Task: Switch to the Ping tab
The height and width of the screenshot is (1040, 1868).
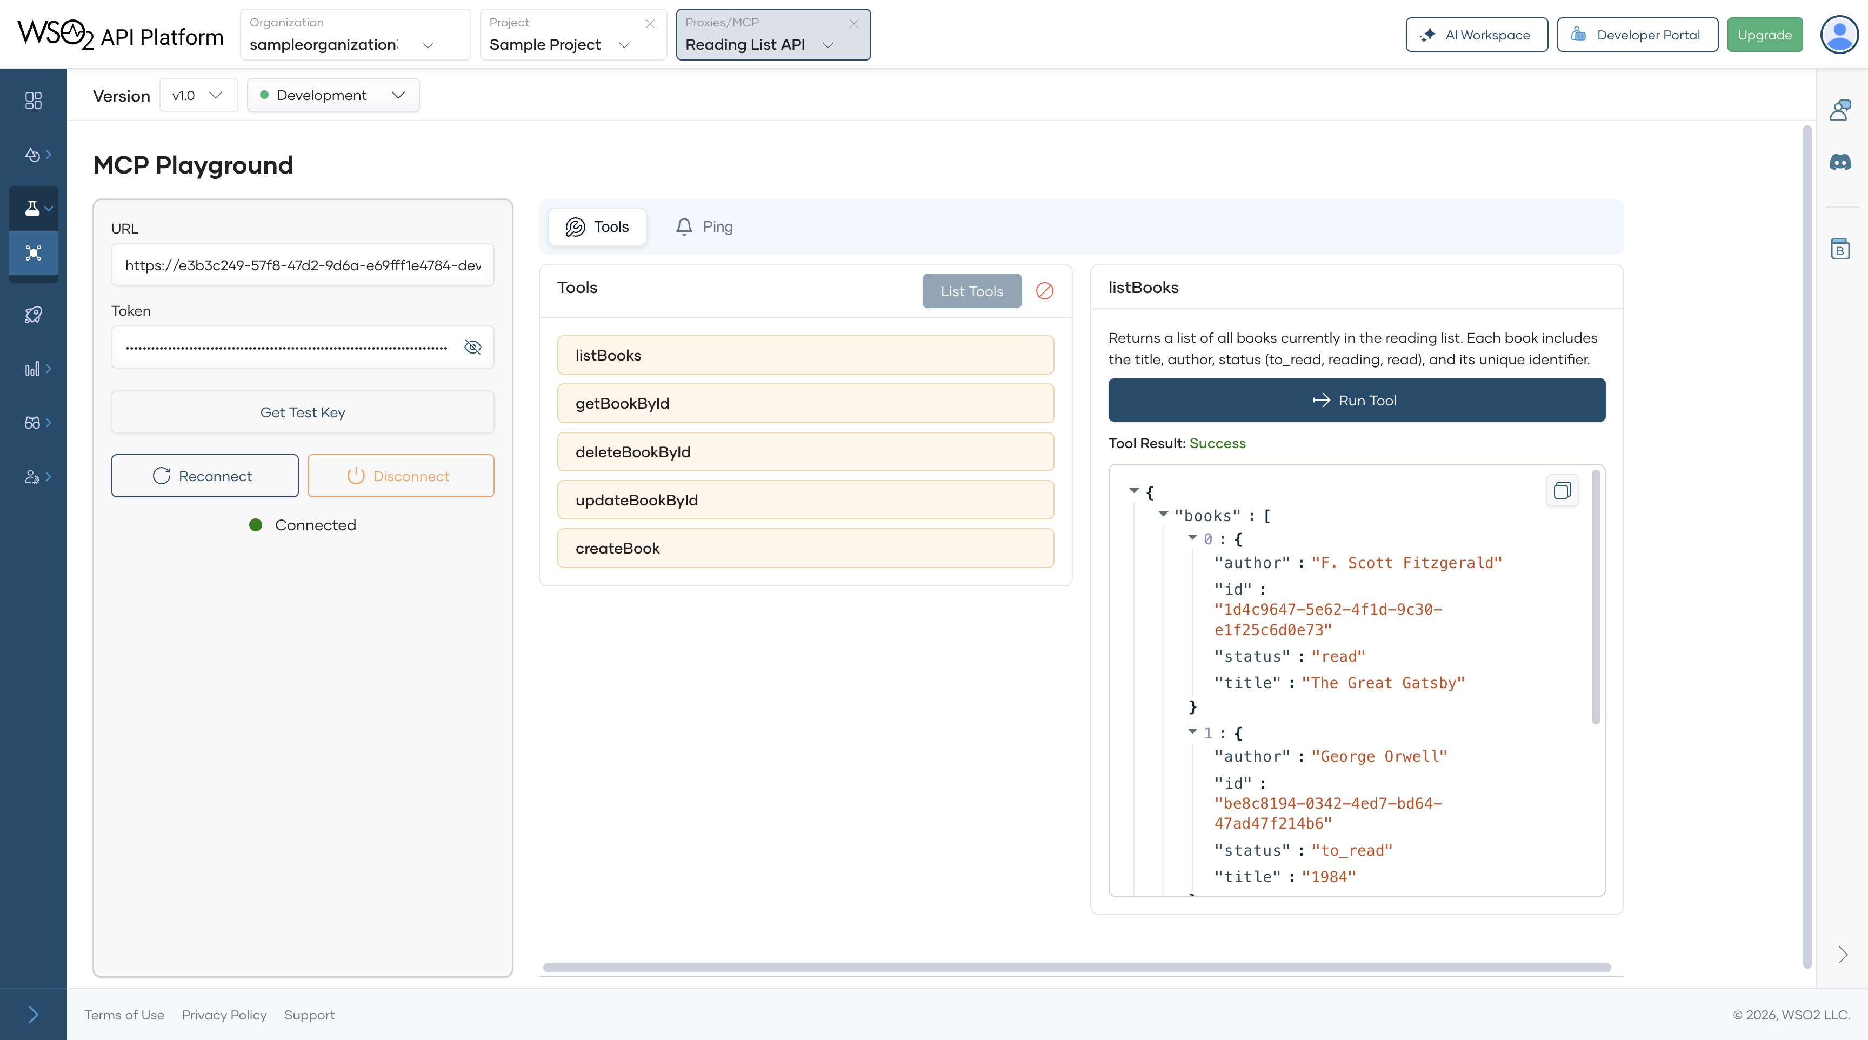Action: tap(704, 227)
